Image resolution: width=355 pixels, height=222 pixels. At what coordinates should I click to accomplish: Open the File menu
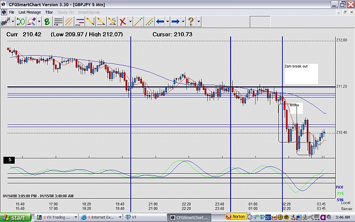pyautogui.click(x=11, y=12)
